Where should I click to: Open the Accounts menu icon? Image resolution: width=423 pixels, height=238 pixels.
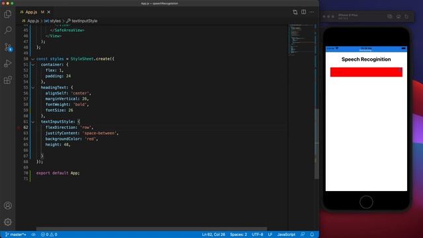click(x=8, y=206)
